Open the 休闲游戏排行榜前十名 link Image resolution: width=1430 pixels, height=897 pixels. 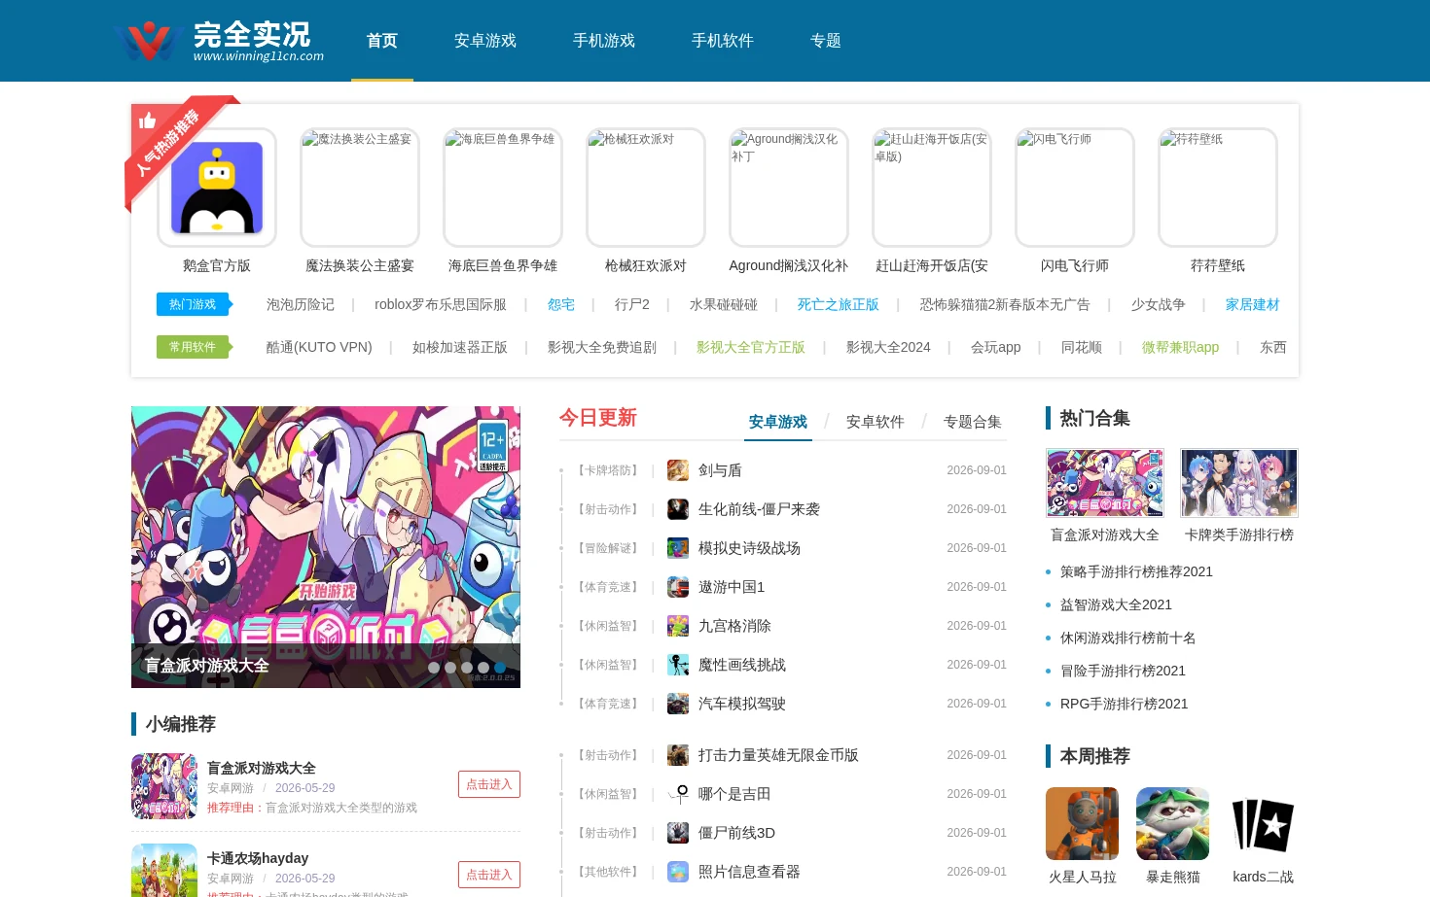pyautogui.click(x=1127, y=638)
